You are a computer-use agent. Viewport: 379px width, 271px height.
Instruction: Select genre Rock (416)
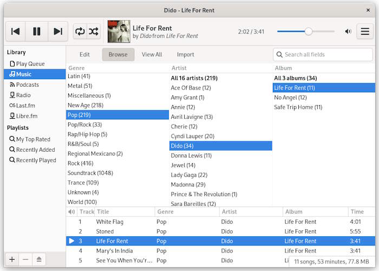(x=117, y=163)
